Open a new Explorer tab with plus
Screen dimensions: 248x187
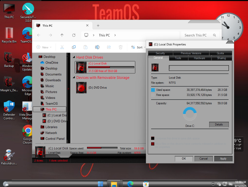pos(98,26)
